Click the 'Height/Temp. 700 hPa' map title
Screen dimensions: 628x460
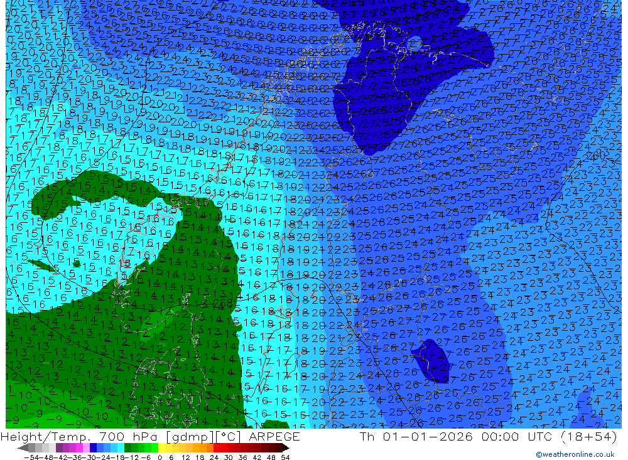pos(80,437)
